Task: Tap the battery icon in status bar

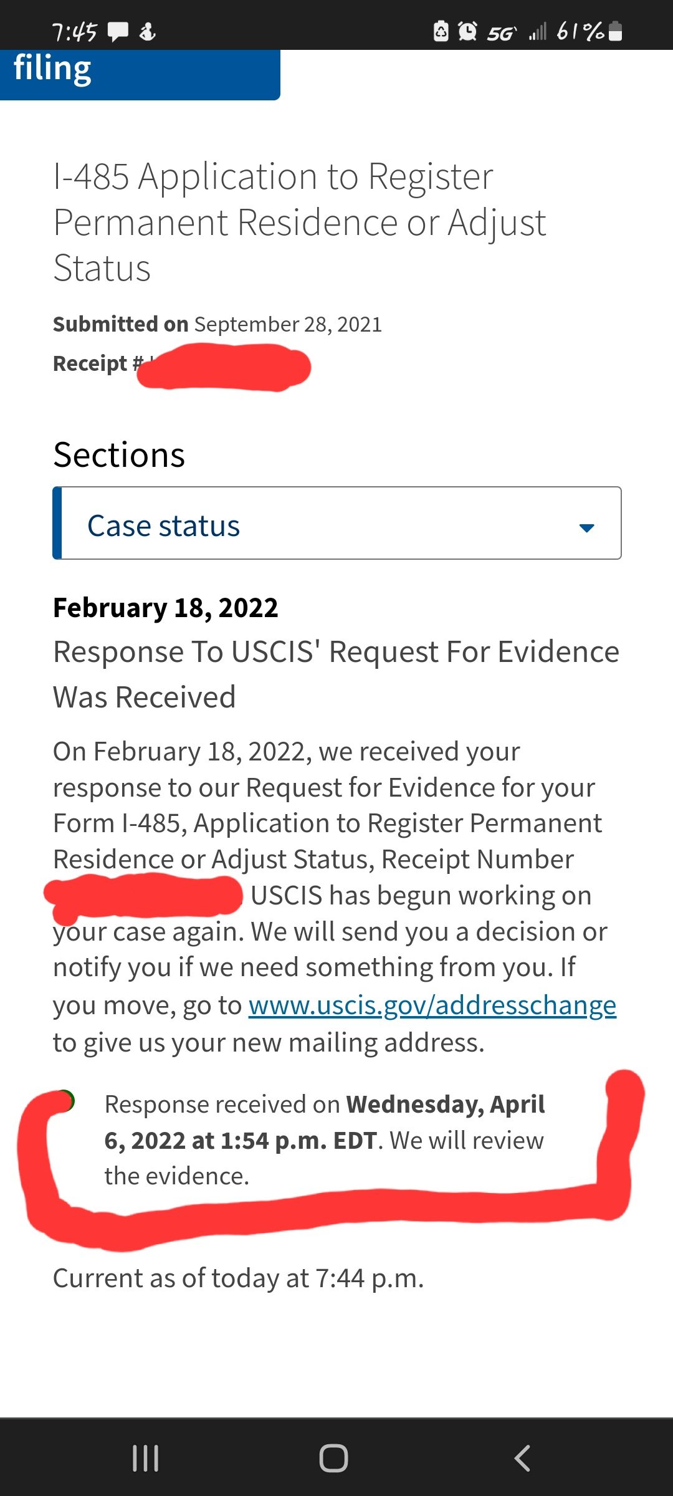Action: coord(615,31)
